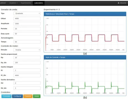128x99 pixels.
Task: Open the Tipo waveform dropdown
Action: pyautogui.click(x=27, y=13)
